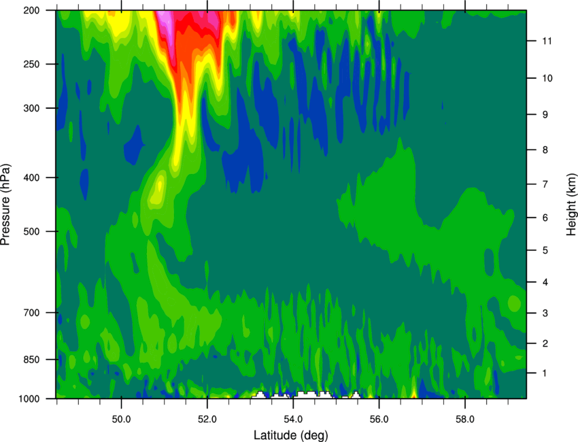Click the 50.0 latitude tick label

[121, 418]
